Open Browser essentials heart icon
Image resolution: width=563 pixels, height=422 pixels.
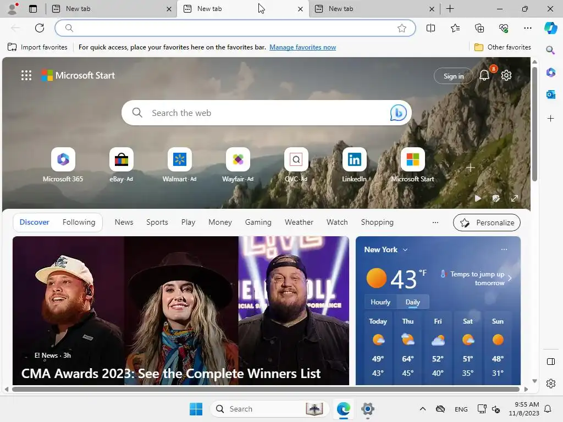(504, 28)
